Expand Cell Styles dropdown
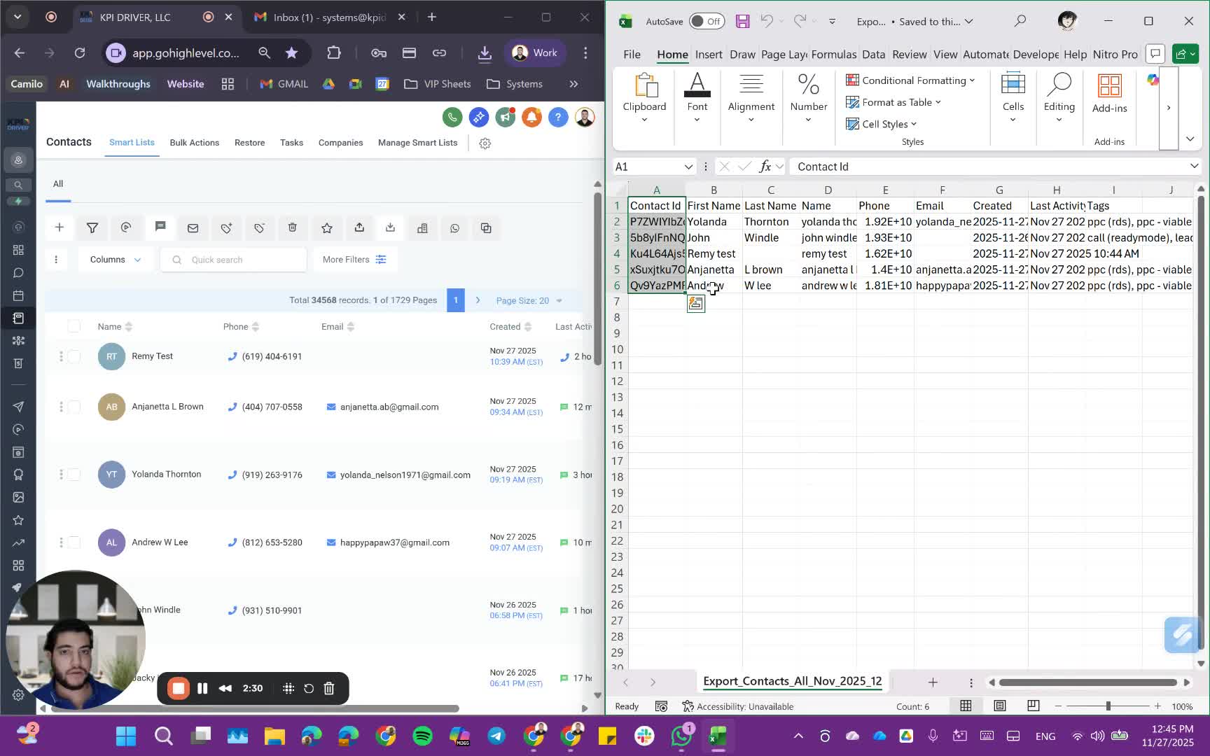The image size is (1210, 756). tap(881, 124)
